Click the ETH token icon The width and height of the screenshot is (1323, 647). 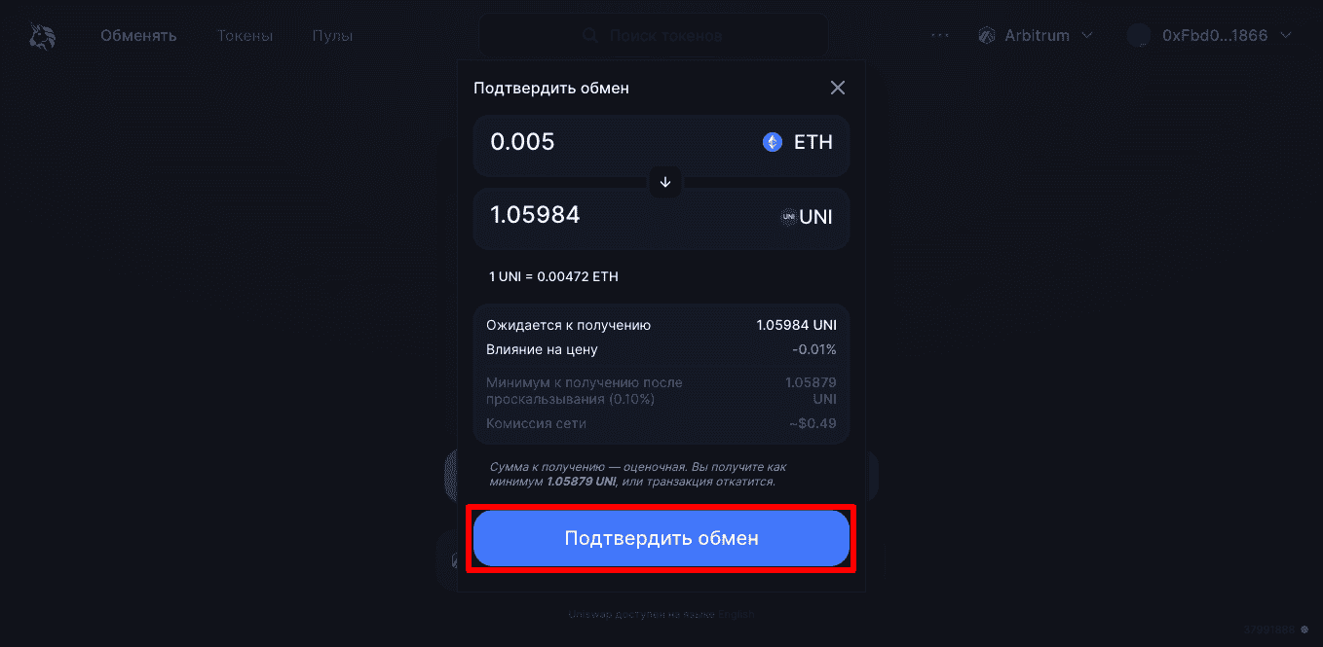[x=773, y=142]
